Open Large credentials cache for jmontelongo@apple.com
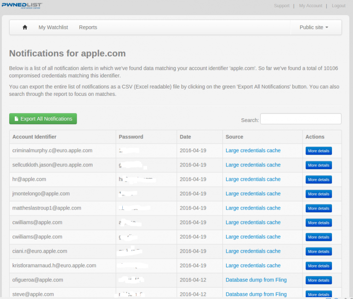Viewport: 353px width, 299px height. click(253, 194)
